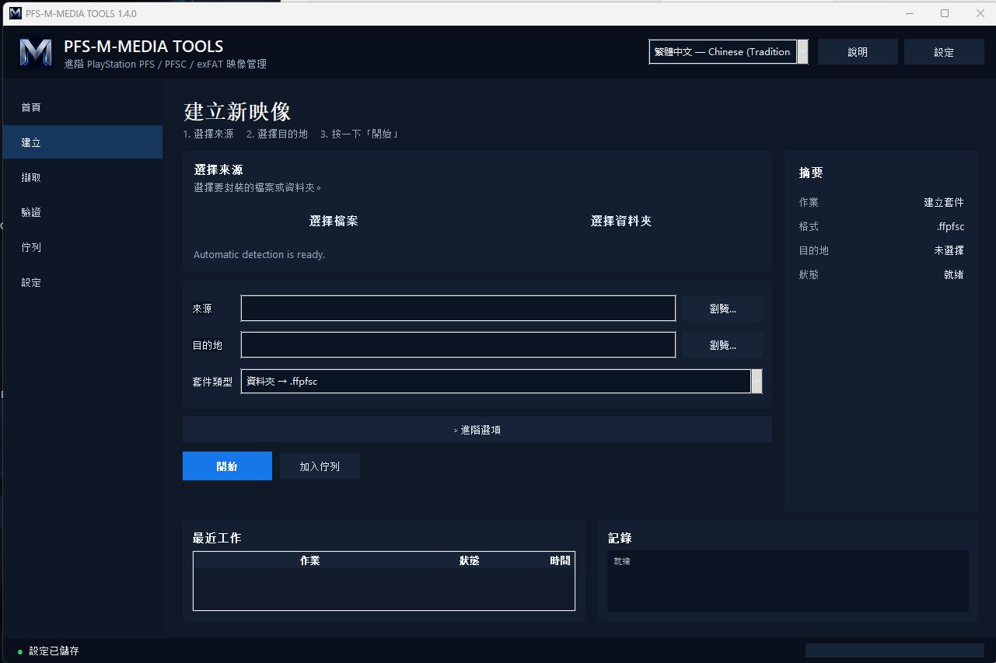Viewport: 996px width, 663px height.
Task: Choose 選擇資料夾 as source type
Action: [621, 222]
